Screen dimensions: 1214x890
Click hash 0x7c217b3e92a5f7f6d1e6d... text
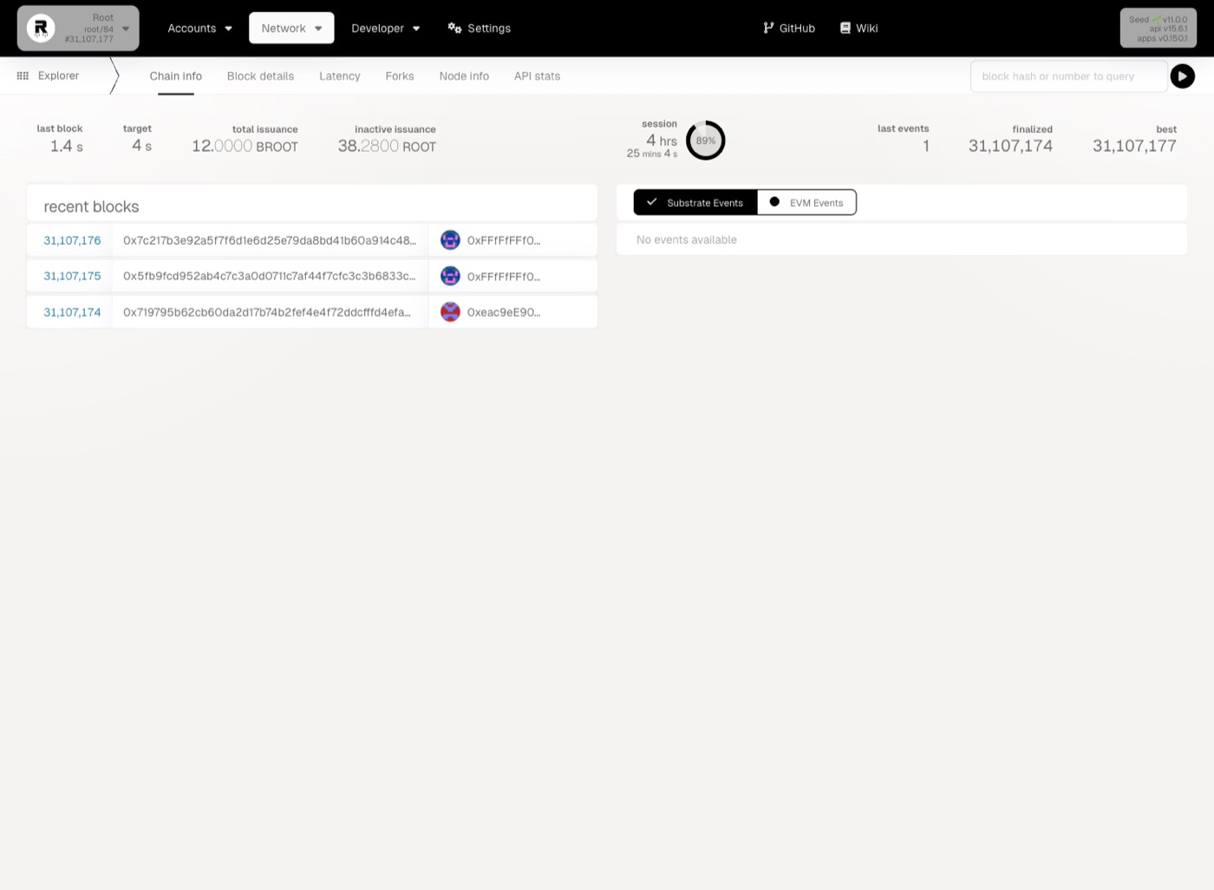(270, 240)
